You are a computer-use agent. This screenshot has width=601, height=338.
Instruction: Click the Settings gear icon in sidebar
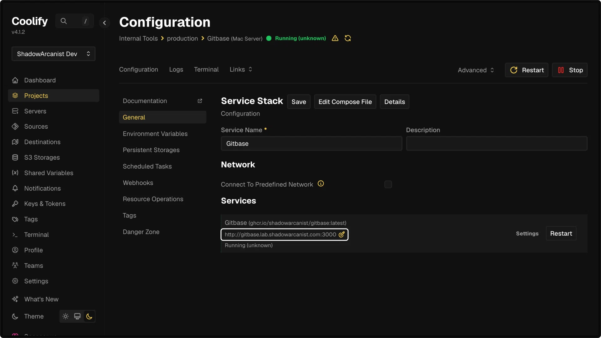15,281
